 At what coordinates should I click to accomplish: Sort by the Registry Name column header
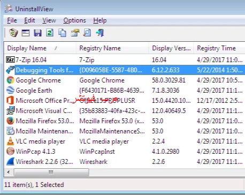112,48
